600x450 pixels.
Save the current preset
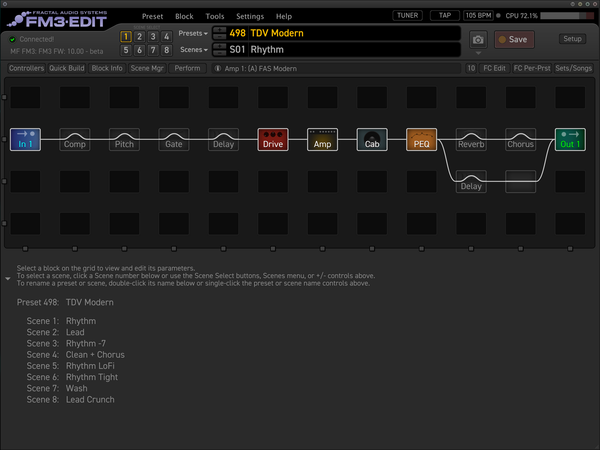(514, 39)
